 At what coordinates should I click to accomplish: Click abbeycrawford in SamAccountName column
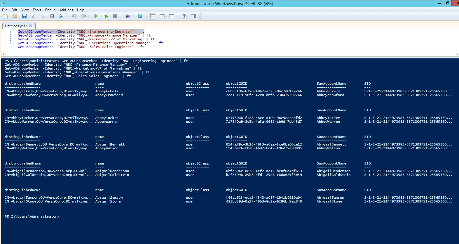pyautogui.click(x=330, y=95)
